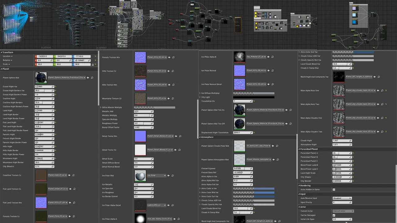Image resolution: width=397 pixels, height=223 pixels.
Task: Expand the Diffus Master Multiply property
Action: pos(101,107)
